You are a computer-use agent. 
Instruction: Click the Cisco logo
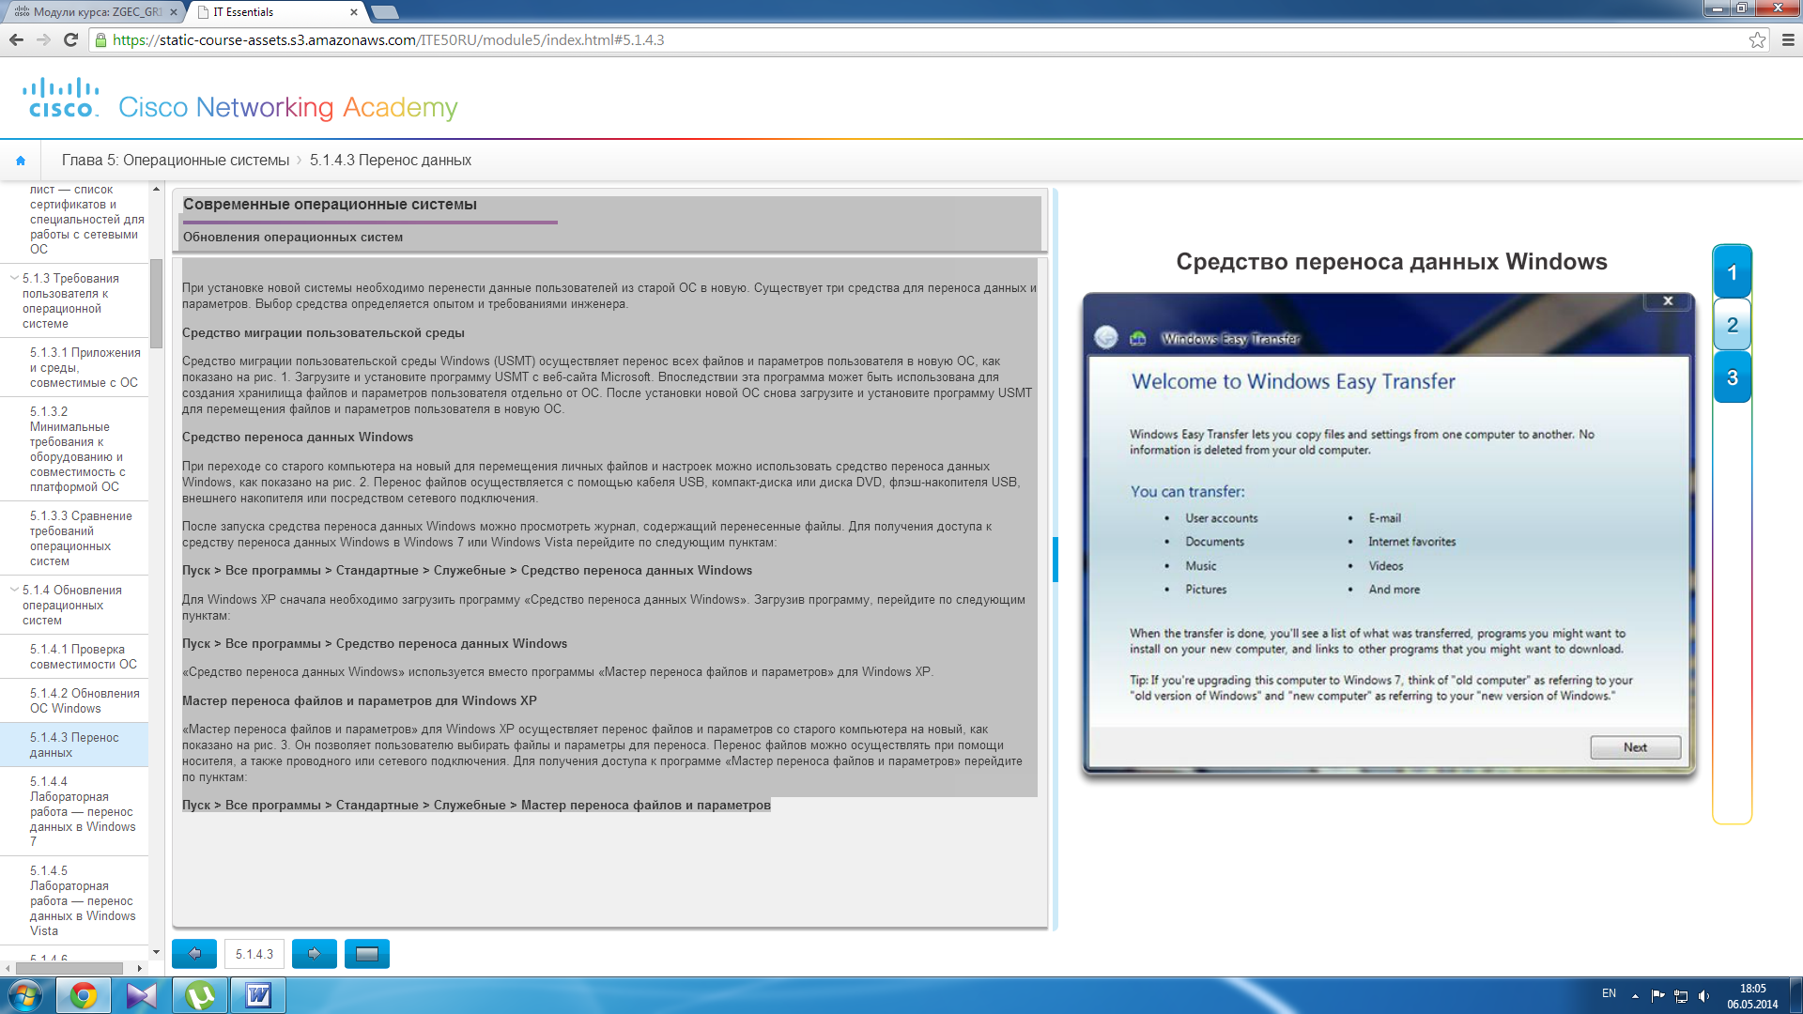(61, 98)
